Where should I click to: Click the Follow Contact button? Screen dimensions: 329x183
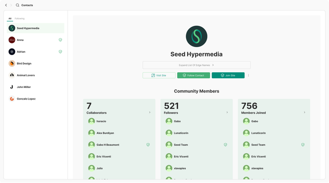click(x=193, y=75)
